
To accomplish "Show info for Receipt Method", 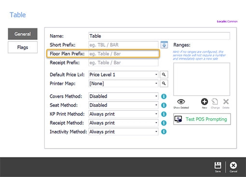I will pyautogui.click(x=164, y=123).
